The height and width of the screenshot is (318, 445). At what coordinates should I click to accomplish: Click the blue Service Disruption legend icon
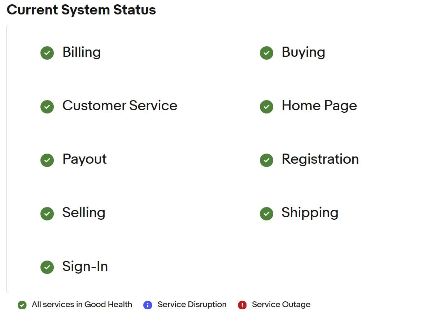click(x=148, y=305)
